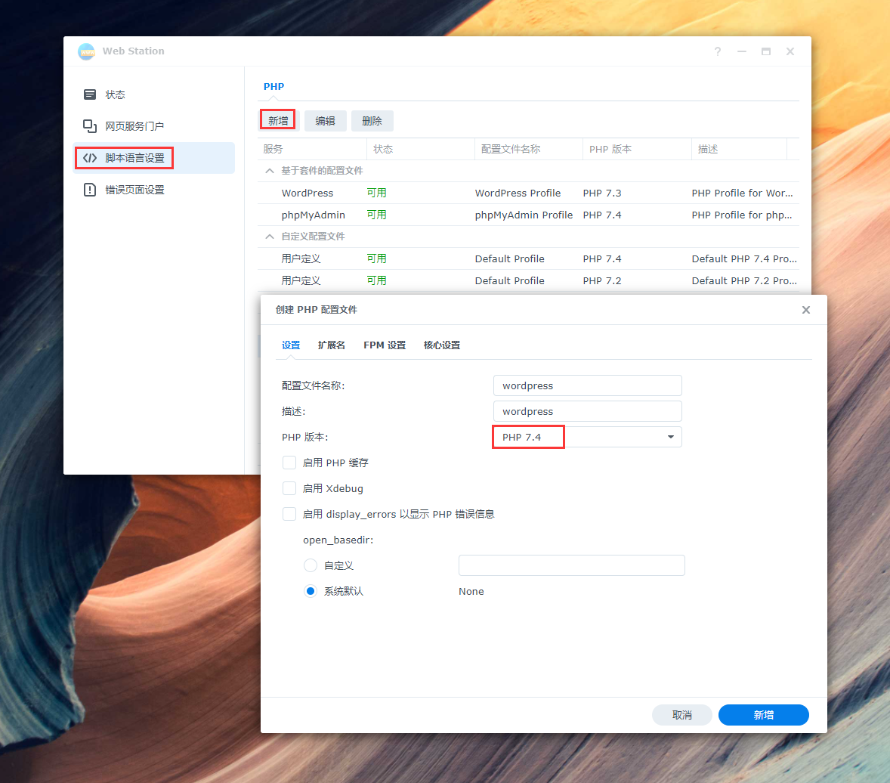Open the 状态 status page icon
This screenshot has width=890, height=783.
(x=90, y=94)
